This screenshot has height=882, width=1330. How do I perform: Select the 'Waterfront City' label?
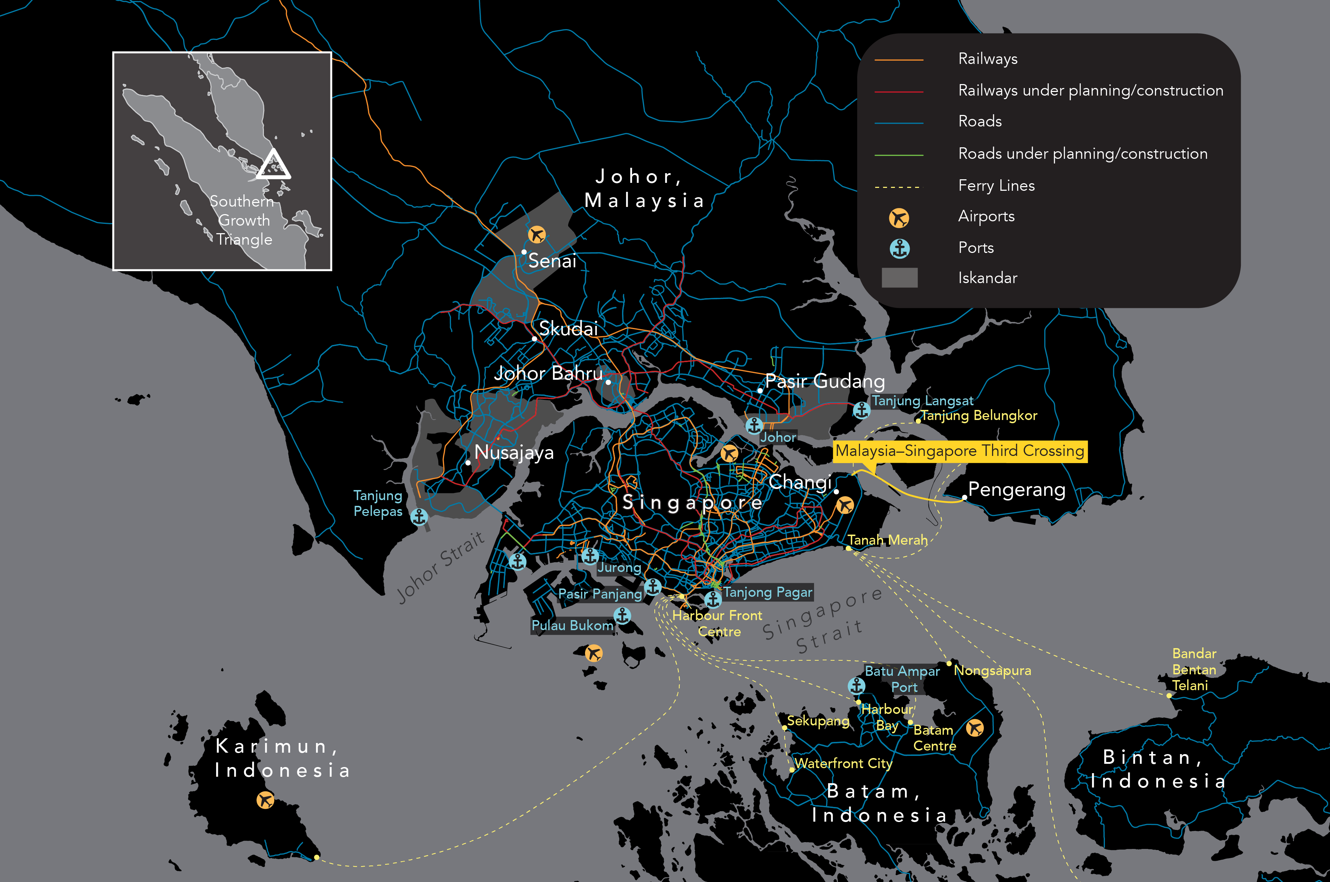pyautogui.click(x=843, y=763)
